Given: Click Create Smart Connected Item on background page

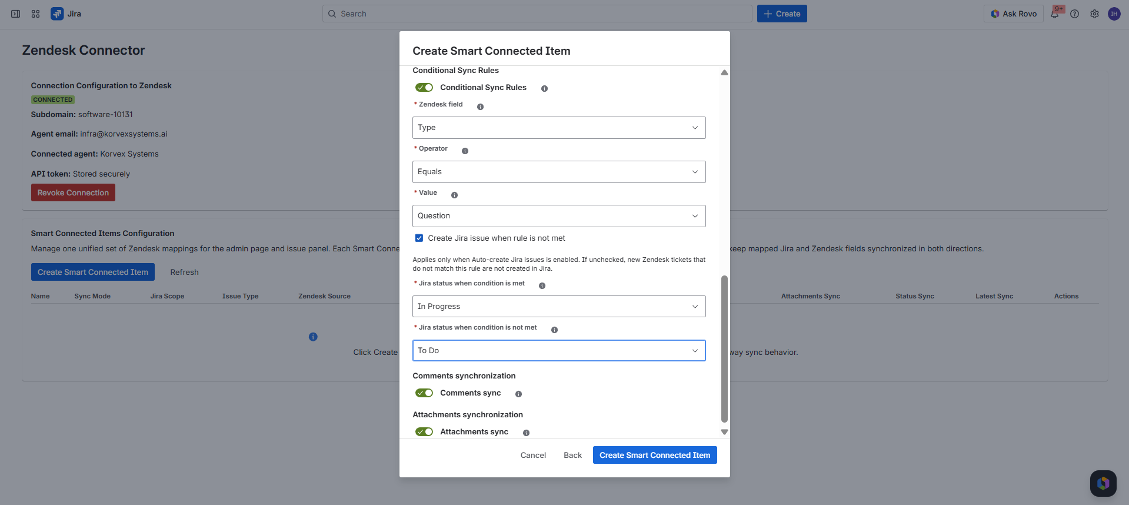Looking at the screenshot, I should 93,272.
